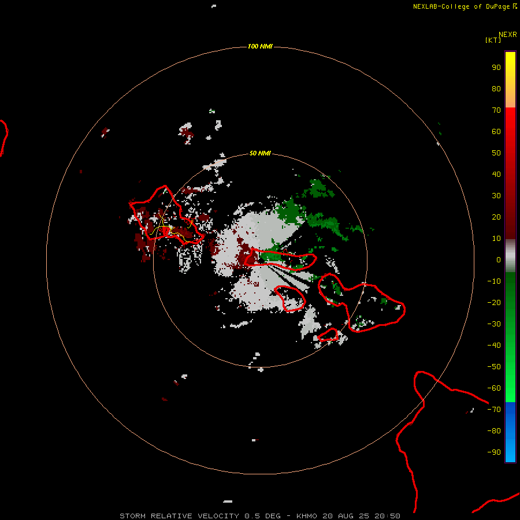
Task: Click the 100 NMI range ring label
Action: pyautogui.click(x=260, y=46)
